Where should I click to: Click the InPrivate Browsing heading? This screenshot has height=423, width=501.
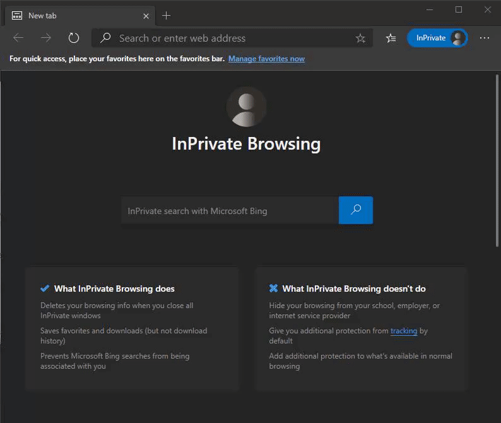coord(246,144)
